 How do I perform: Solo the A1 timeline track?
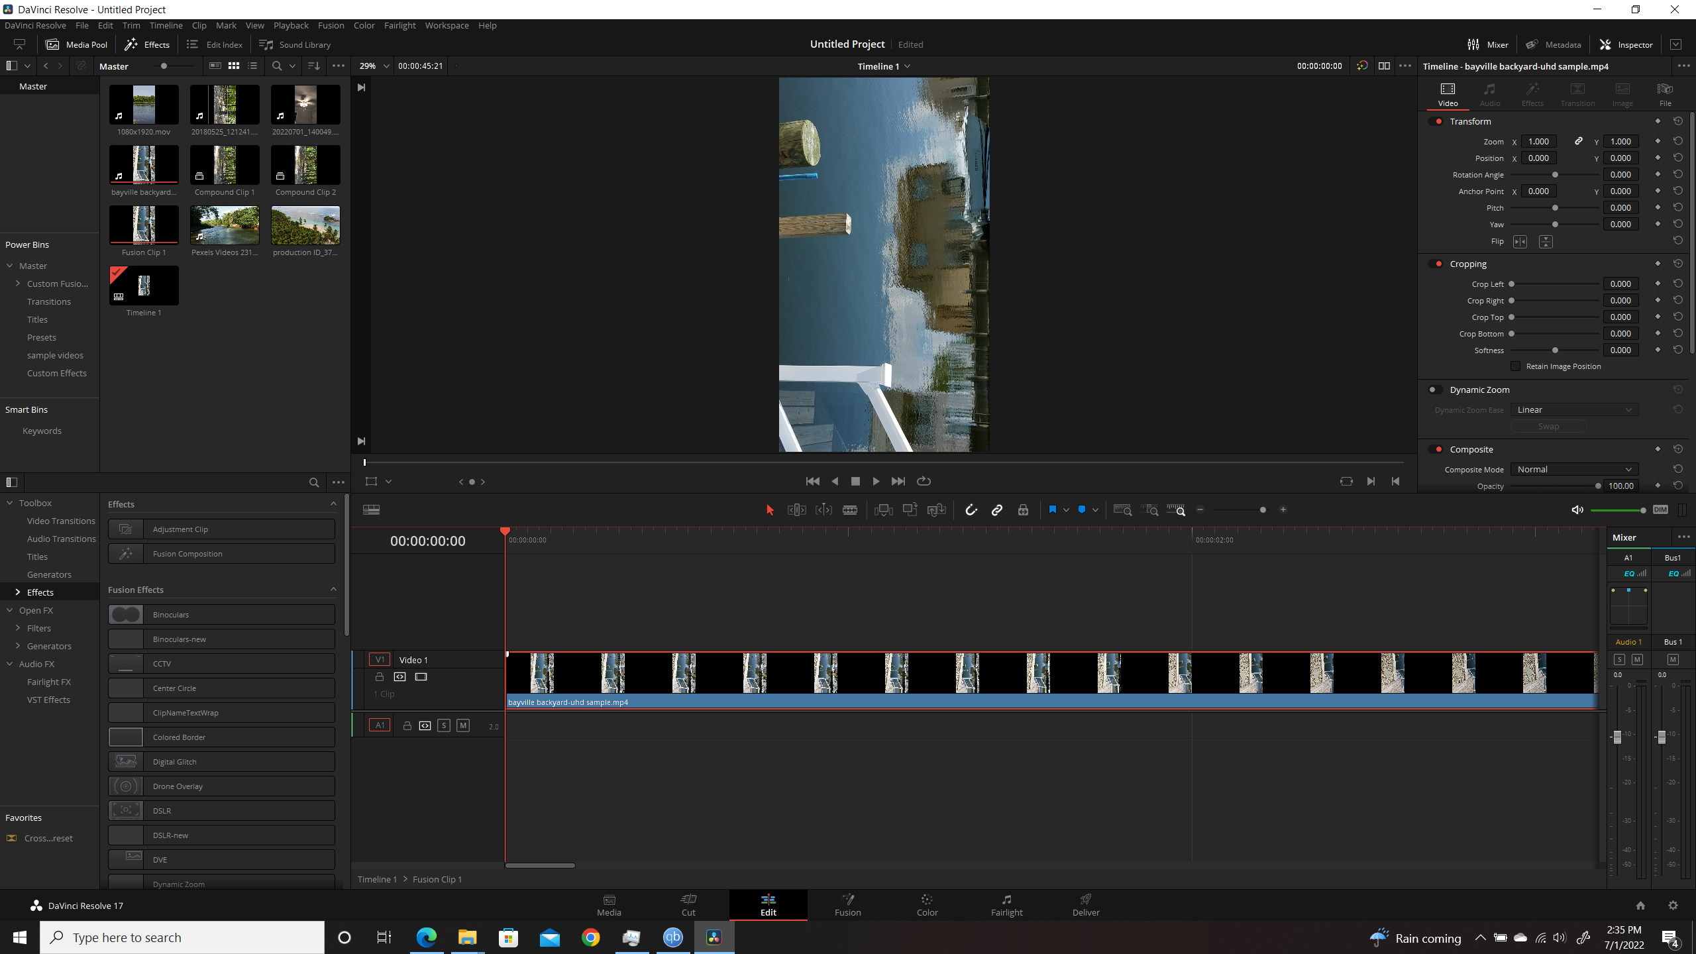pos(444,725)
